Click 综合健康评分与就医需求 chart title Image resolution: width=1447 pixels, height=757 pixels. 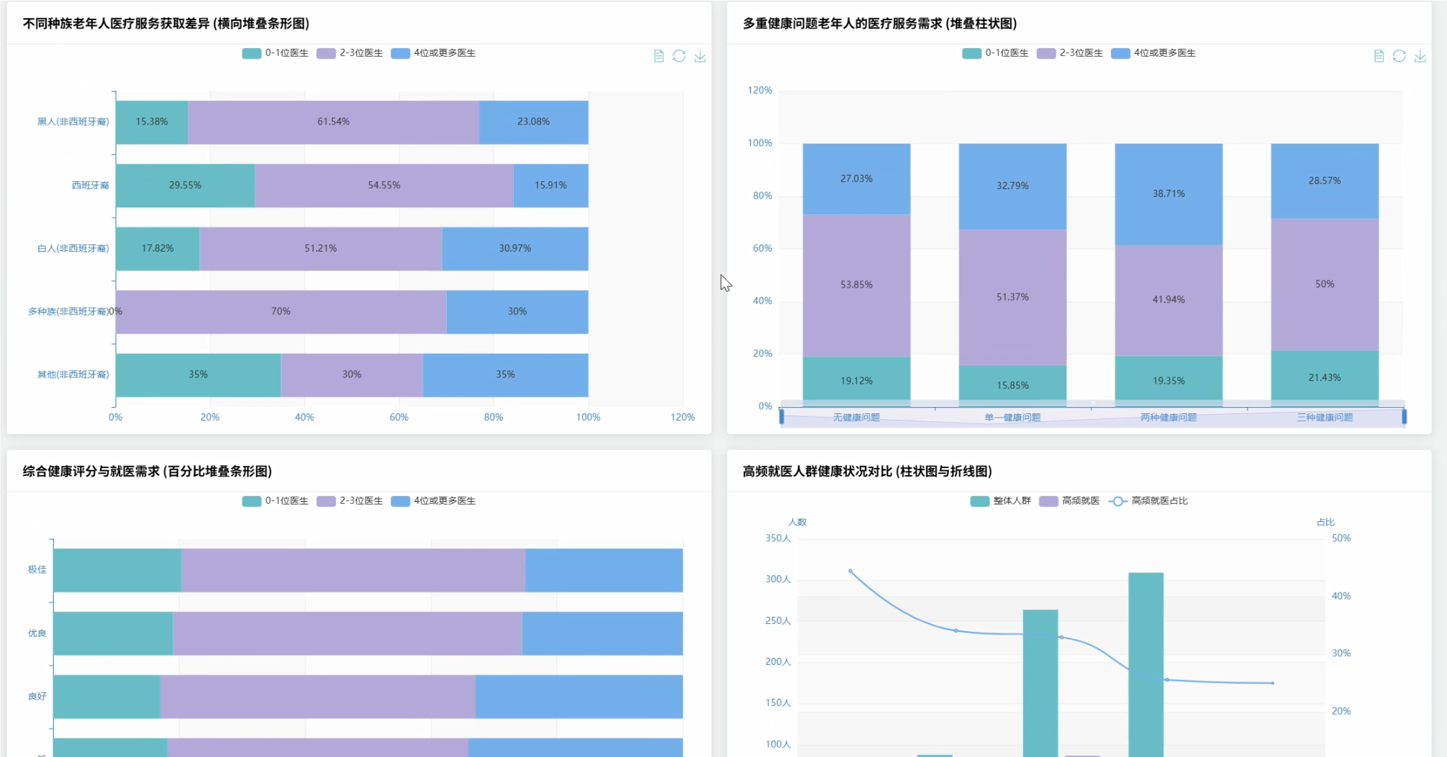coord(148,472)
